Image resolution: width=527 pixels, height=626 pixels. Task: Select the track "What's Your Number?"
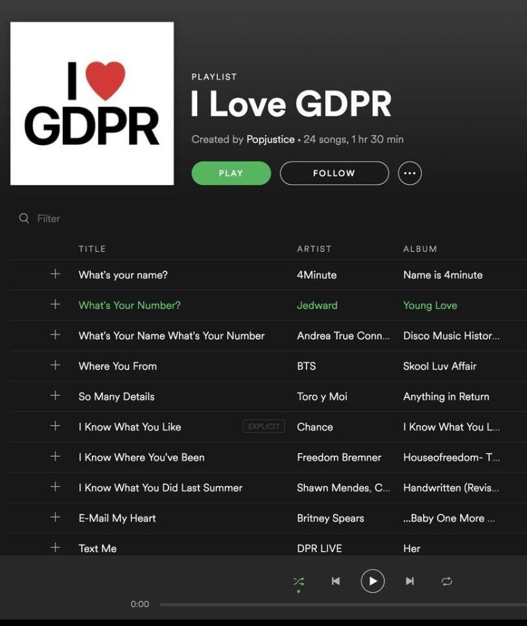click(130, 306)
